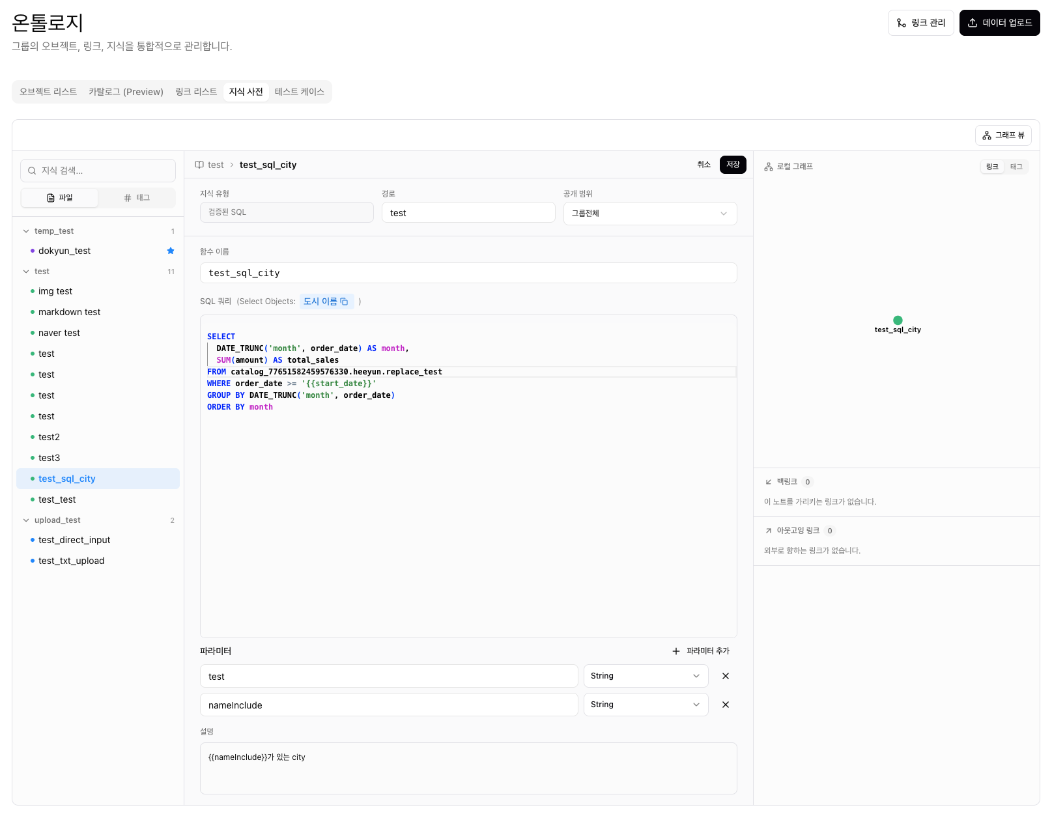Click the 백링크 arrow icon
The image size is (1052, 814).
pyautogui.click(x=769, y=482)
